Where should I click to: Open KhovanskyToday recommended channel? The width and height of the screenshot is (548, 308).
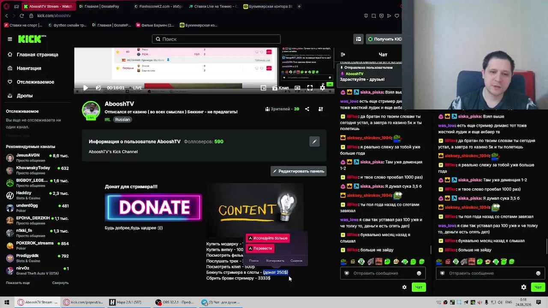[x=37, y=170]
